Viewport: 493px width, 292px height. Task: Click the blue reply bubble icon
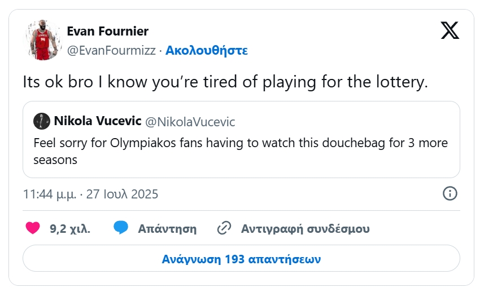[120, 228]
